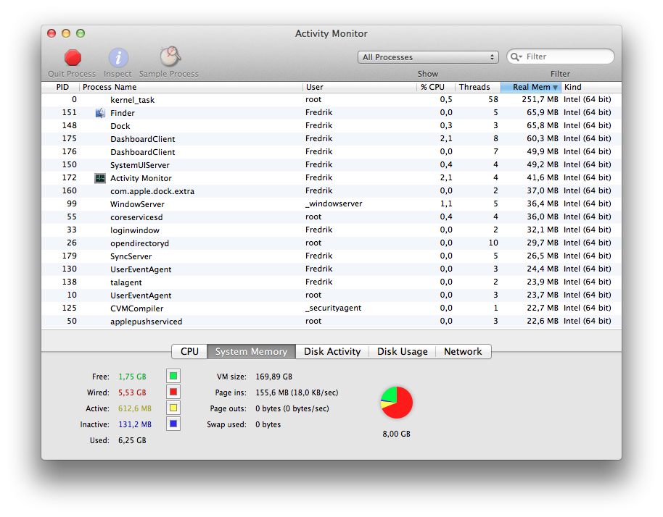Switch to the CPU tab
This screenshot has width=663, height=517.
tap(189, 352)
